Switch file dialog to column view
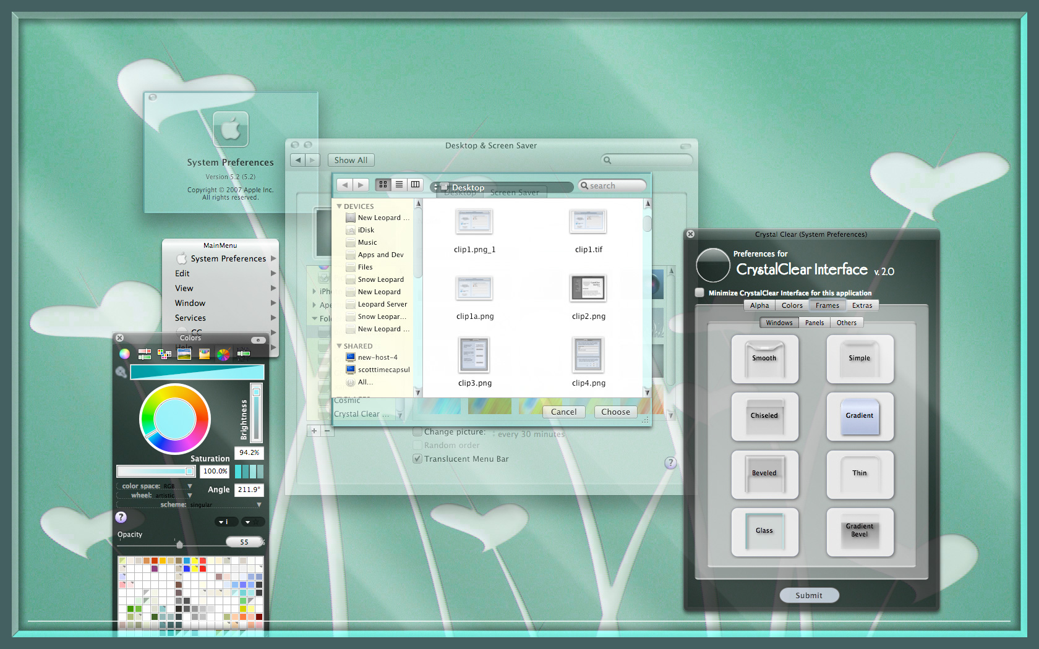 tap(415, 184)
